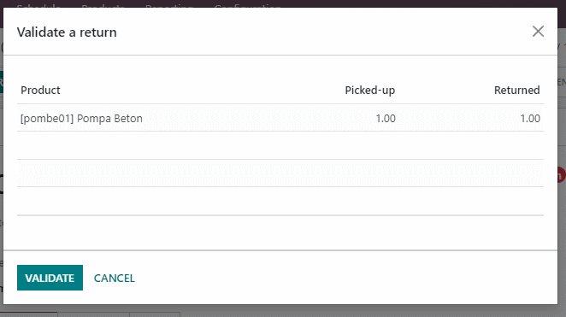Screen dimensions: 566x317
Task: Cancel the return validation
Action: tap(114, 278)
